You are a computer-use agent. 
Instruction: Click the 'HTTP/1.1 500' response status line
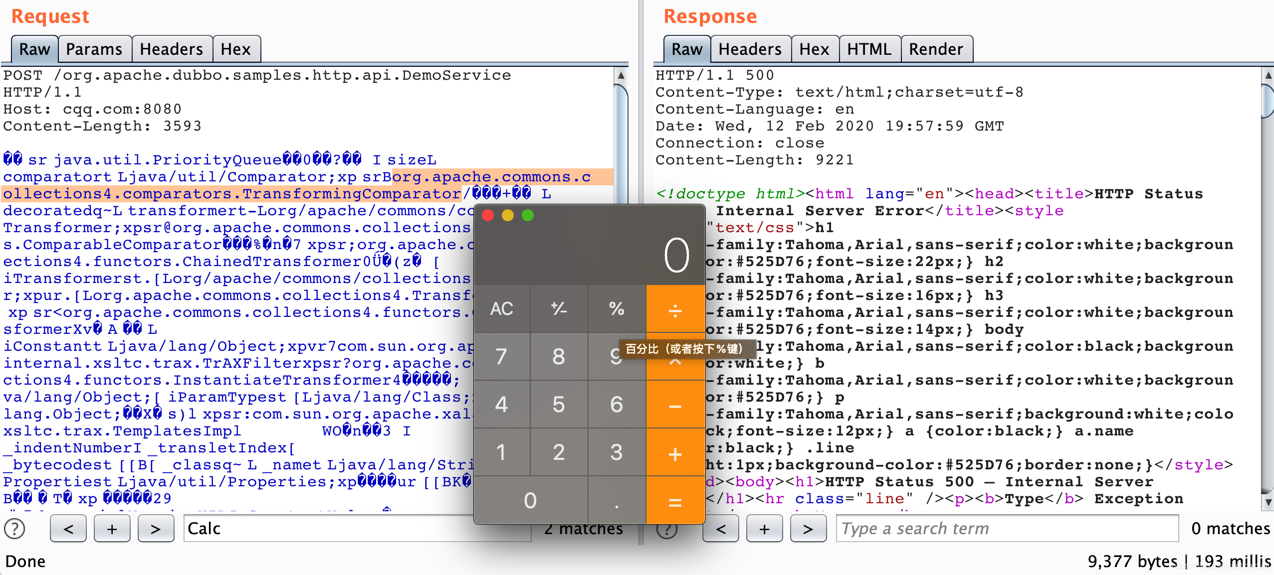click(715, 75)
